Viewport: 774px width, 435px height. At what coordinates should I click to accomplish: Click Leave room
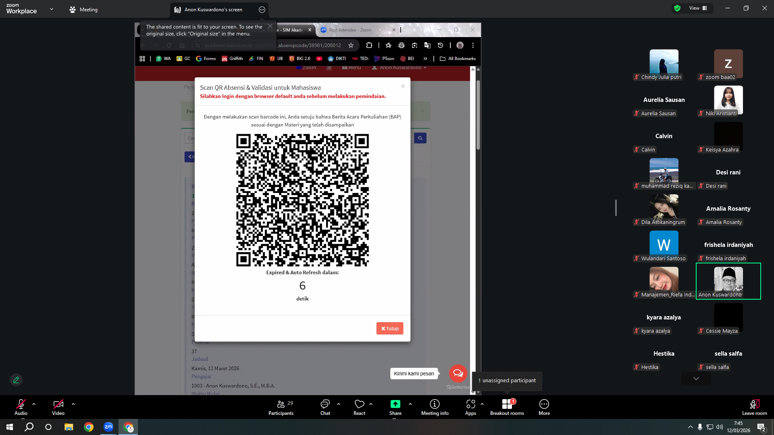click(x=755, y=407)
